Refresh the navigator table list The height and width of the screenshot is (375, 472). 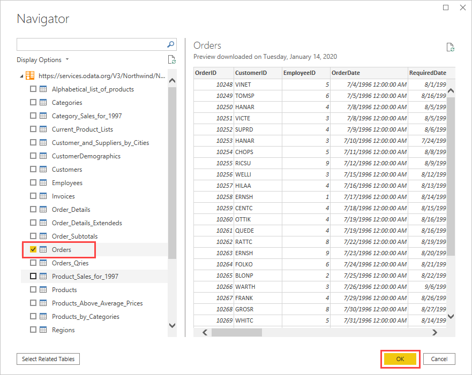(171, 59)
